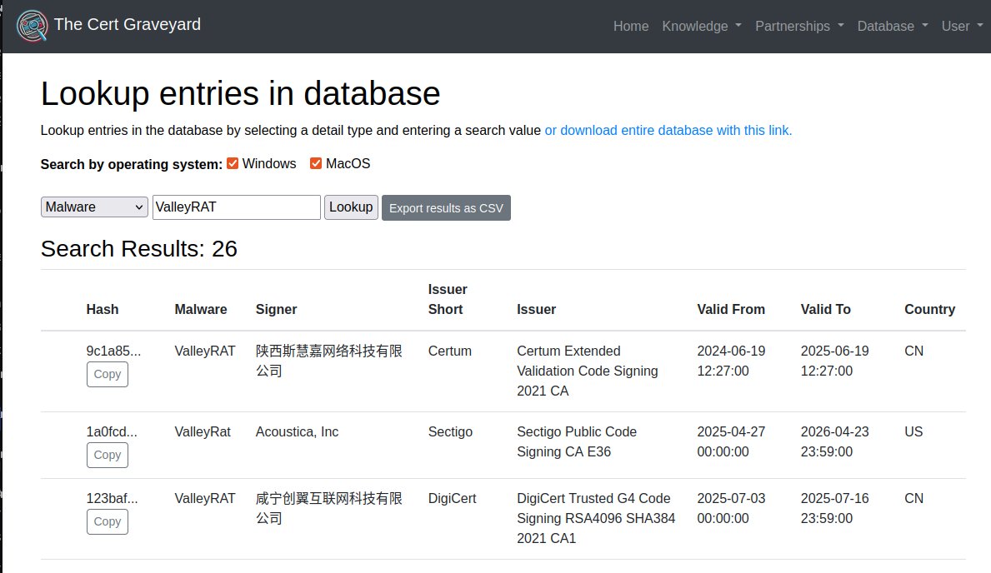Disable the MacOS operating system filter
Image resolution: width=991 pixels, height=573 pixels.
(x=314, y=162)
